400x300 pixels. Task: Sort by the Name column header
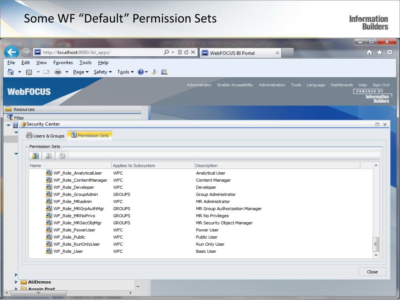(x=70, y=166)
